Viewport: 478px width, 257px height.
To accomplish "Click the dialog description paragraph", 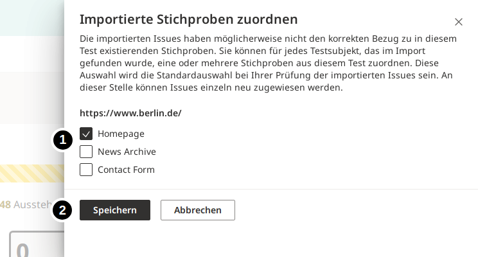I will [x=268, y=63].
